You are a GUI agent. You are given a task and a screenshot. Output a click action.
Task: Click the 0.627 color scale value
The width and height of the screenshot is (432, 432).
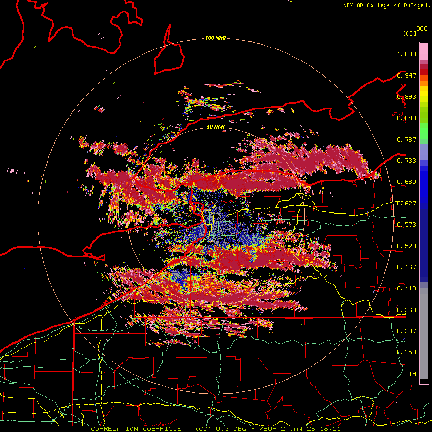pos(407,204)
